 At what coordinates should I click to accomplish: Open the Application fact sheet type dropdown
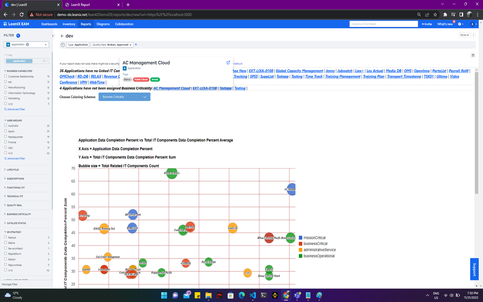26,45
